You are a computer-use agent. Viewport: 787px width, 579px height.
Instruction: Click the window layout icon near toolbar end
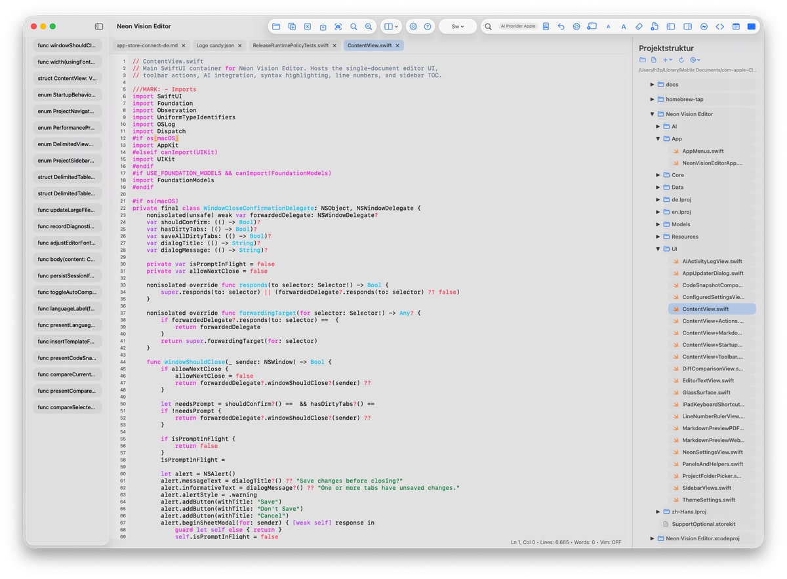[736, 26]
